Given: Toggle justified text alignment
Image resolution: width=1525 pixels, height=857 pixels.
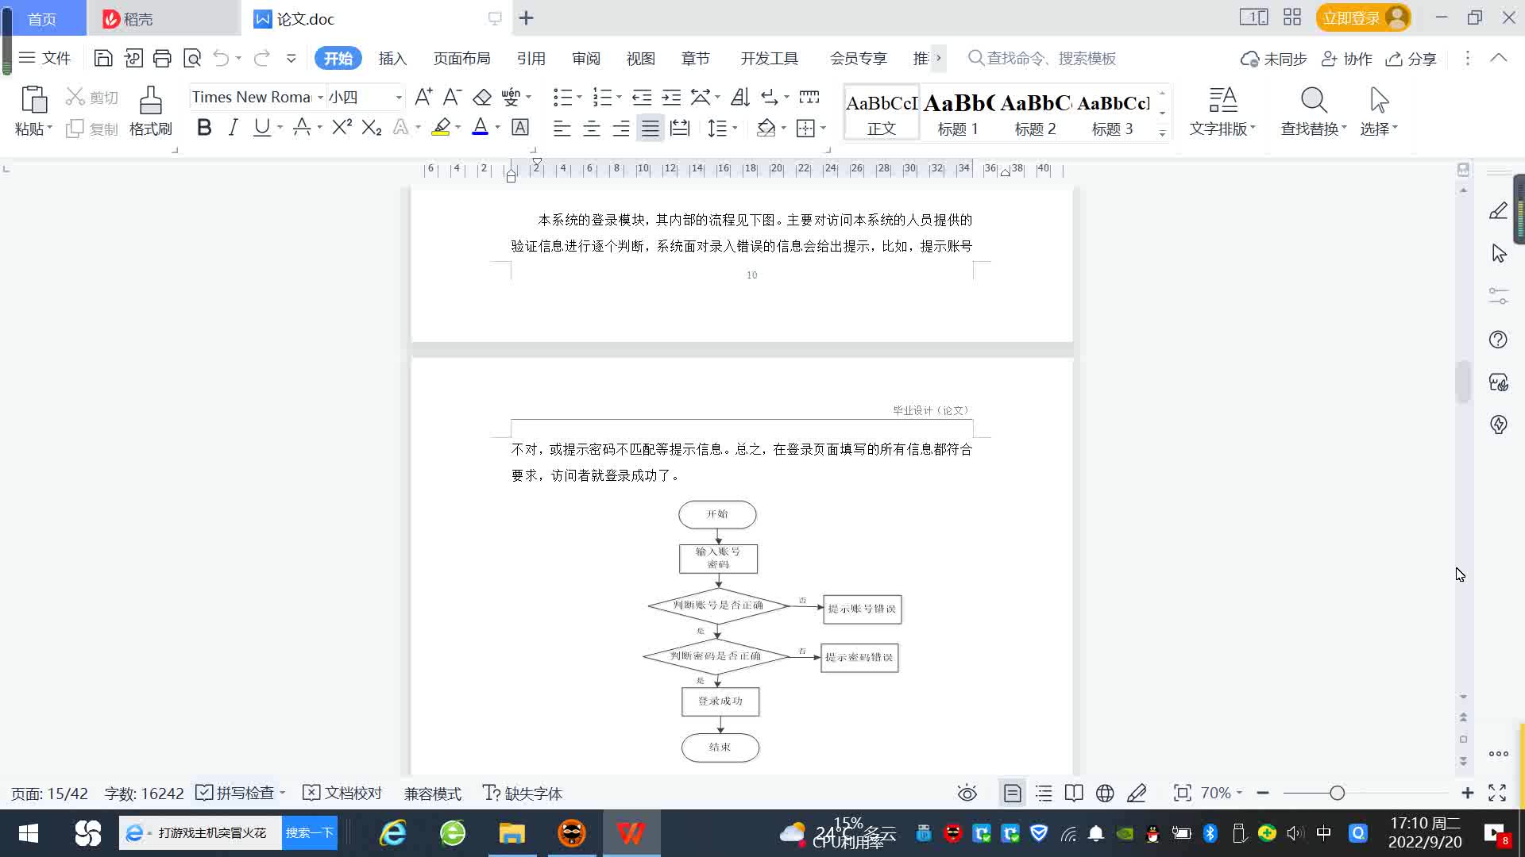Looking at the screenshot, I should tap(651, 127).
